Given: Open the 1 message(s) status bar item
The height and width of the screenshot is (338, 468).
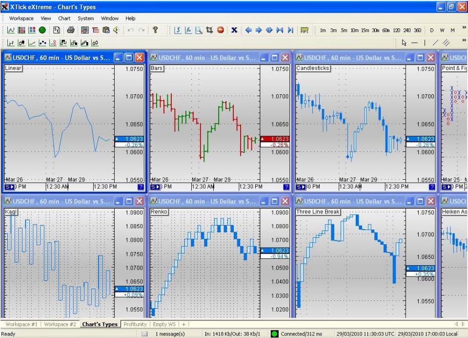Looking at the screenshot, I should 170,334.
